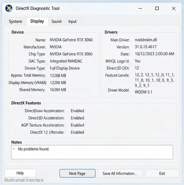Screen dimensions: 184x185
Task: Click the main driver 'nvlddmkm.dll' value
Action: pos(146,40)
